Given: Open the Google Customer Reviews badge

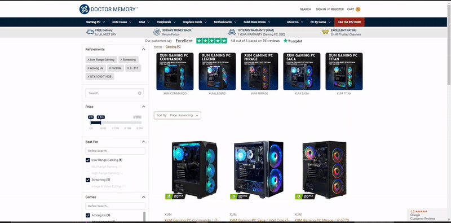Looking at the screenshot, I should [x=427, y=215].
